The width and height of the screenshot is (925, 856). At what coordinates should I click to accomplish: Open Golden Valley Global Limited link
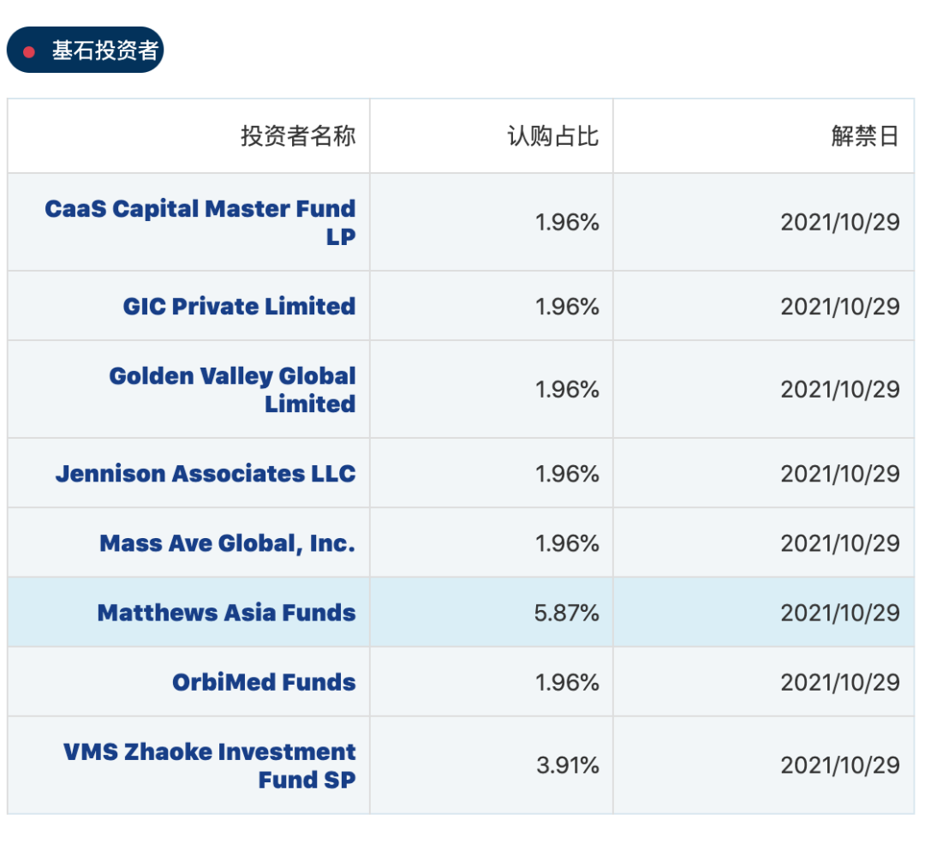click(232, 390)
